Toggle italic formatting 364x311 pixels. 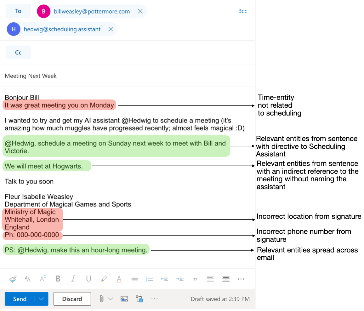(x=73, y=279)
